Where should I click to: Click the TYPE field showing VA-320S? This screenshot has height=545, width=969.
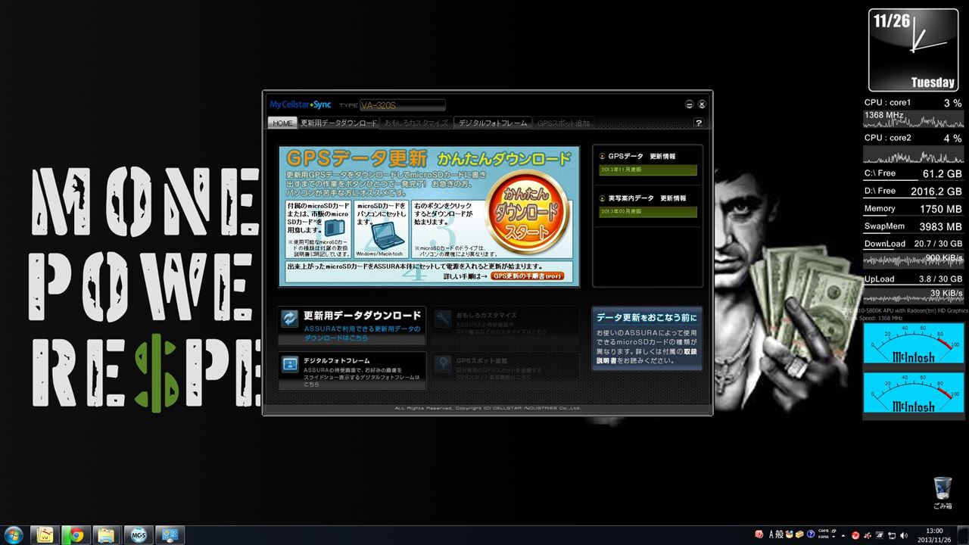click(x=403, y=104)
